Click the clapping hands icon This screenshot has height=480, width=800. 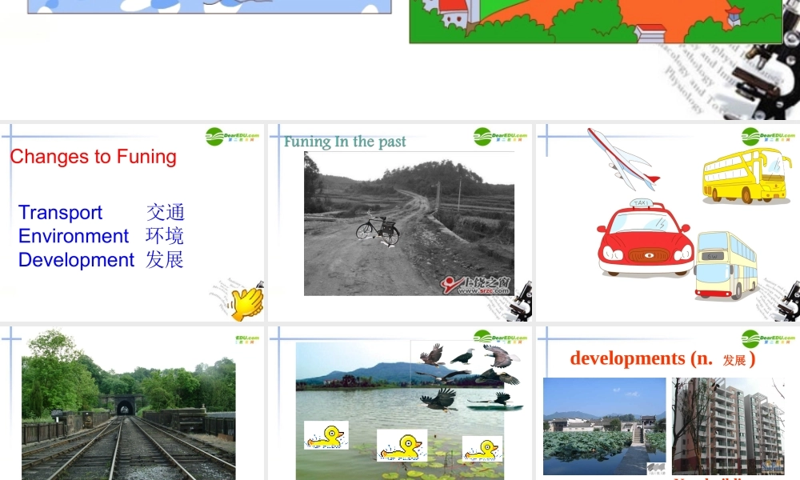point(247,303)
